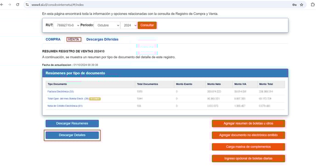The image size is (316, 166).
Task: Click Carga masiva de complementos button
Action: [248, 147]
